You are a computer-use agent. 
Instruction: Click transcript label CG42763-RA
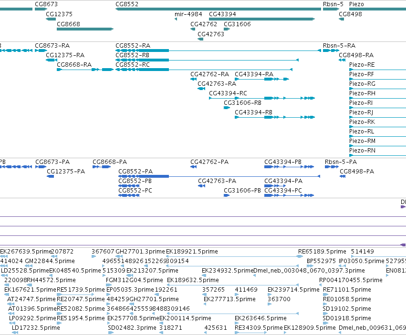(217, 84)
